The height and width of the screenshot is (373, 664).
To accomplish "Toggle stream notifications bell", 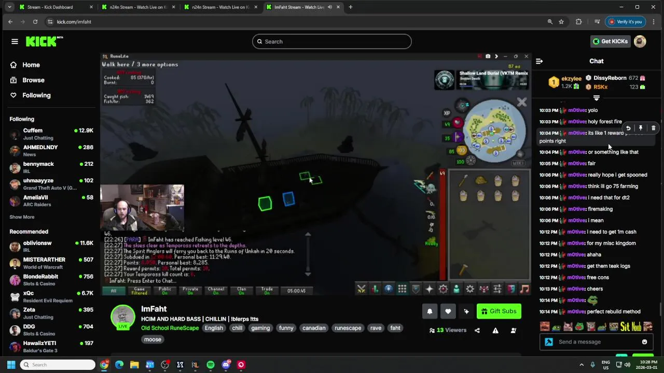I will click(x=430, y=311).
